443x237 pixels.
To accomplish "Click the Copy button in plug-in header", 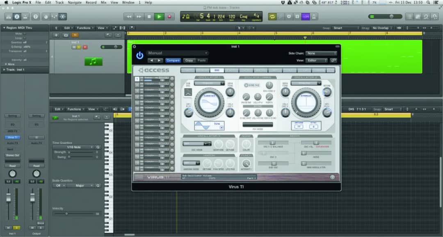I will point(189,60).
